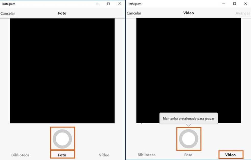Click the 'Mantenha pressionado para gravar' tooltip
251x160 pixels.
click(189, 119)
